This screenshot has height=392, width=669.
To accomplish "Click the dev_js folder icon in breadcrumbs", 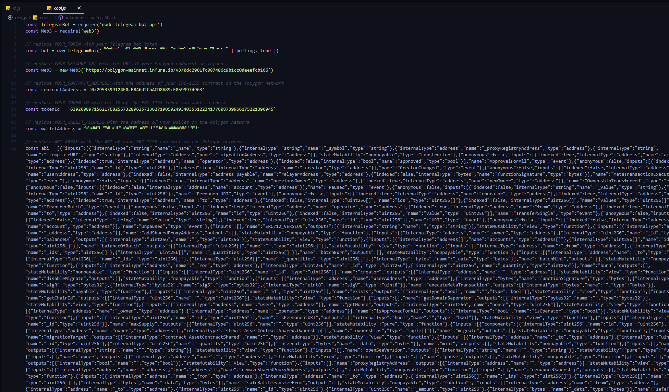I will (10, 17).
